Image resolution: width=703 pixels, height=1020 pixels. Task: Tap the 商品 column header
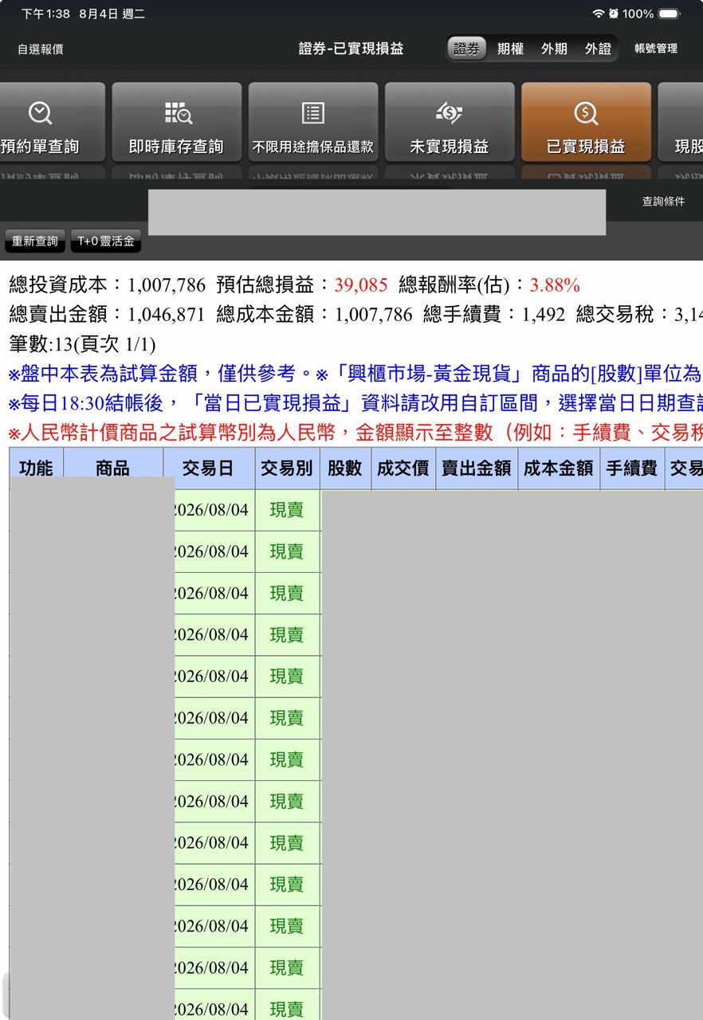pyautogui.click(x=112, y=469)
